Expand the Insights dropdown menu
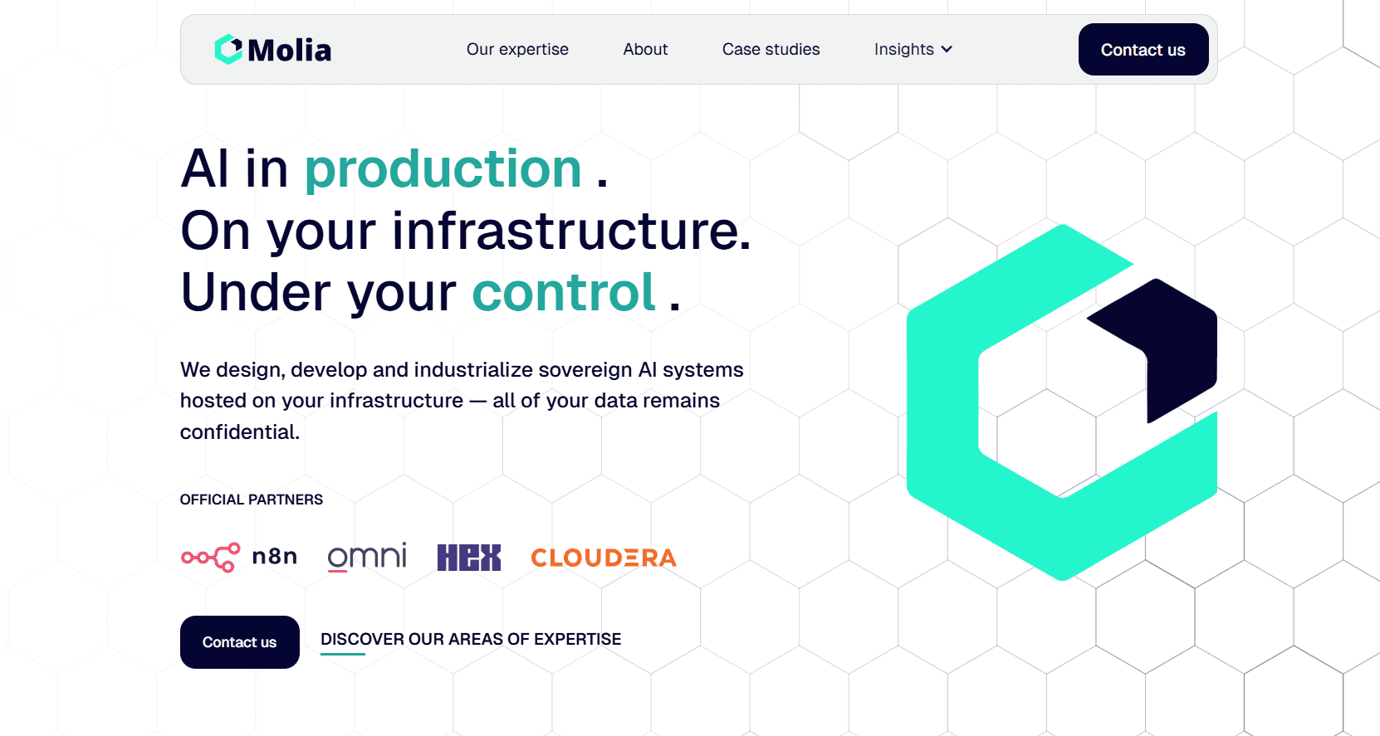The image size is (1380, 736). [913, 50]
